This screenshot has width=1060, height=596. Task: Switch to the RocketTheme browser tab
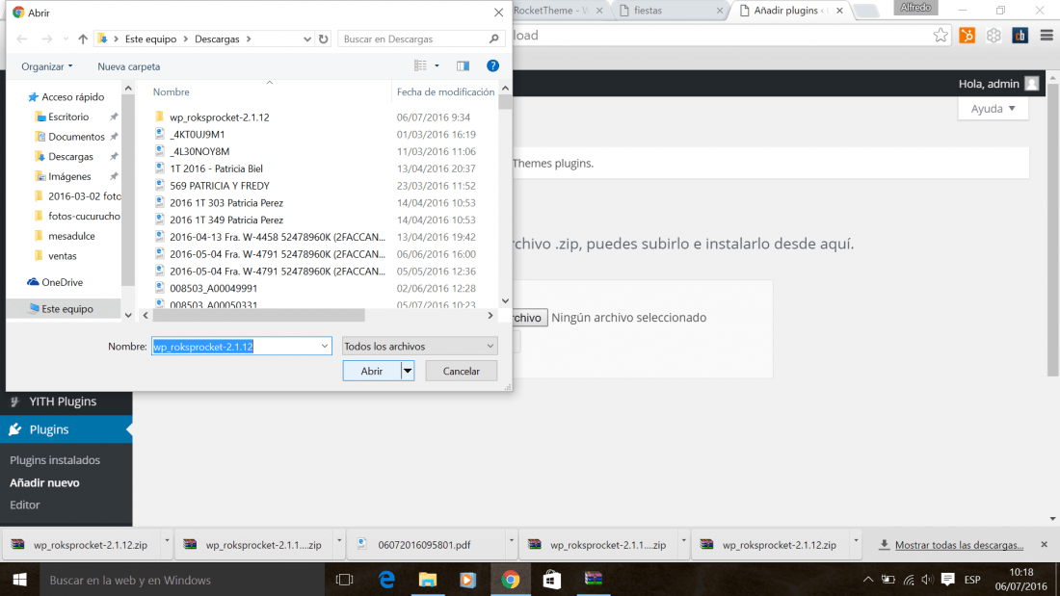coord(558,11)
